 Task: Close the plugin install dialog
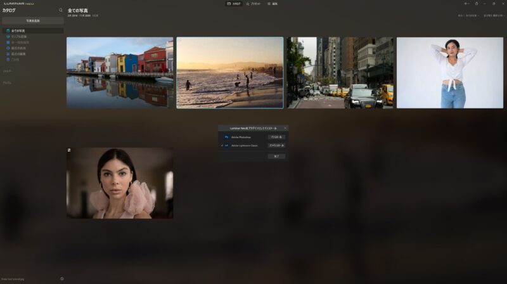click(x=285, y=128)
